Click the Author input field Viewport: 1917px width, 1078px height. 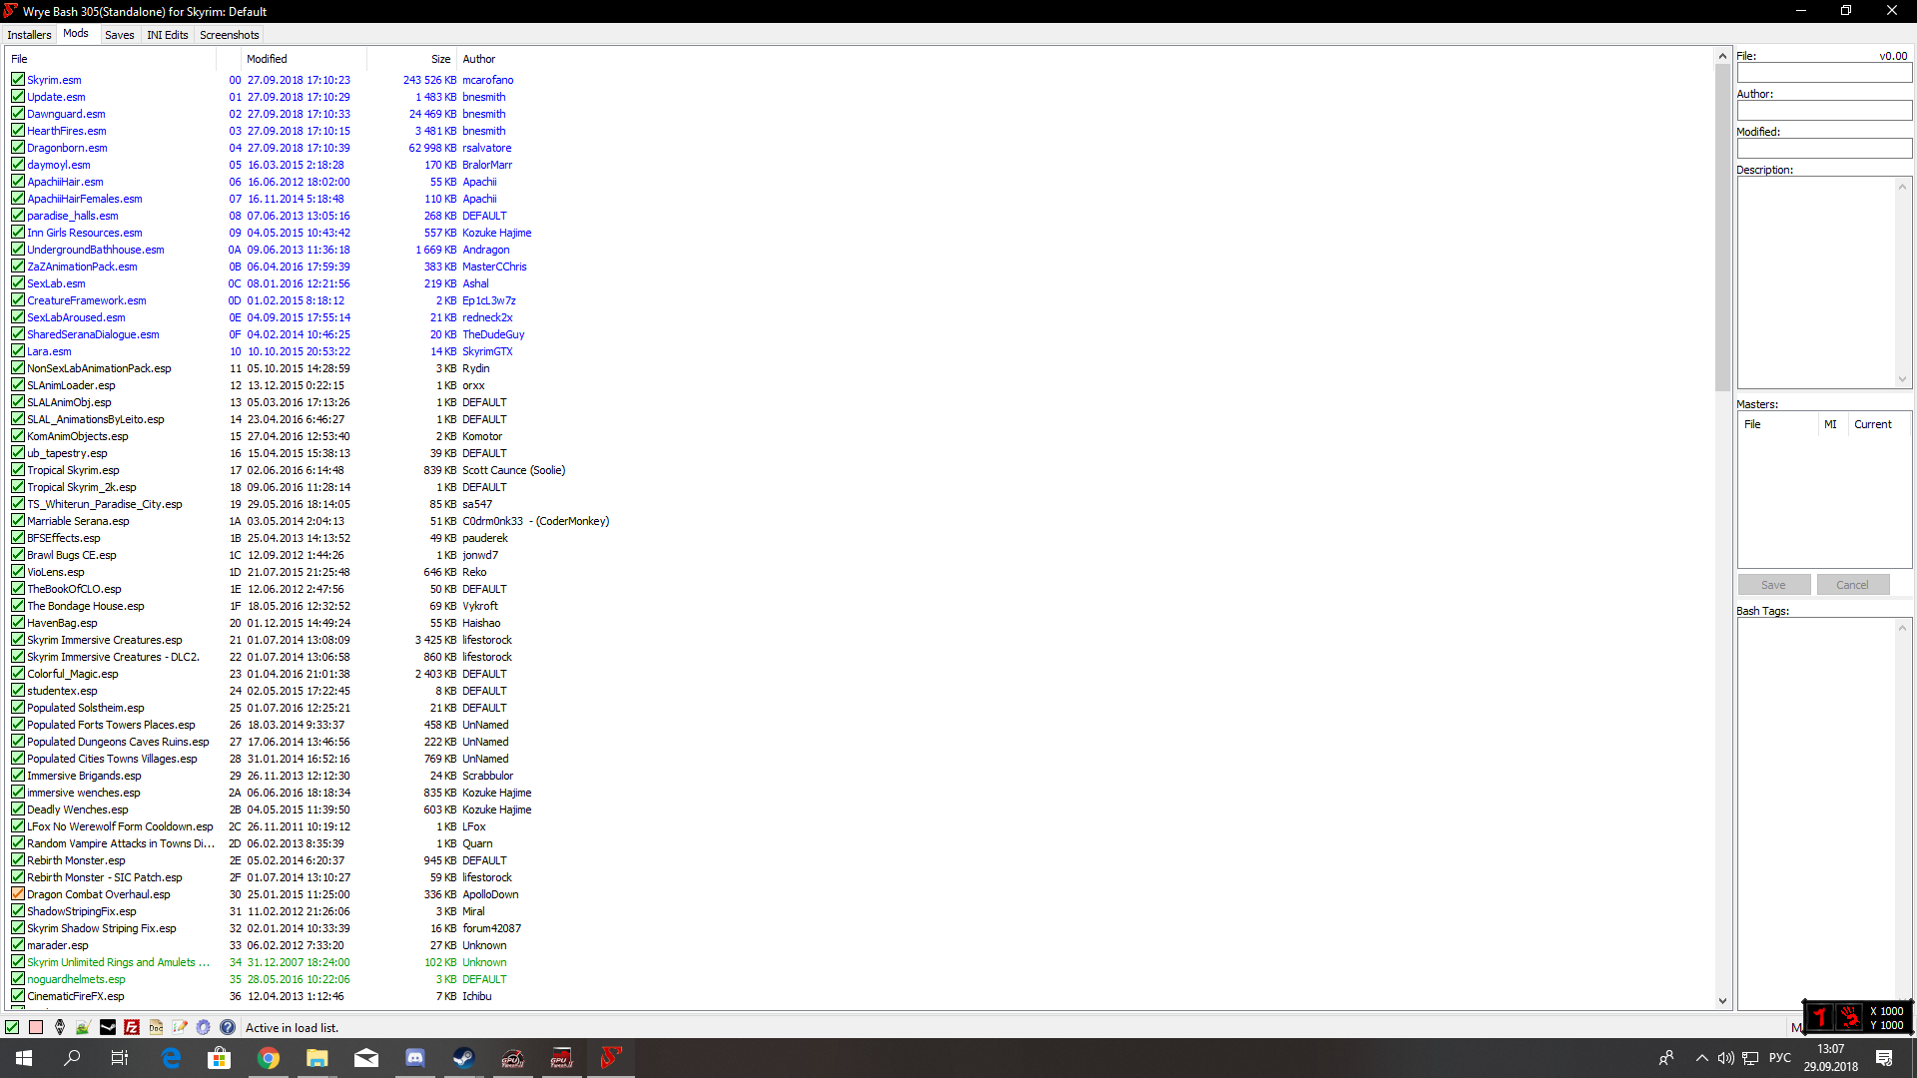pos(1823,111)
